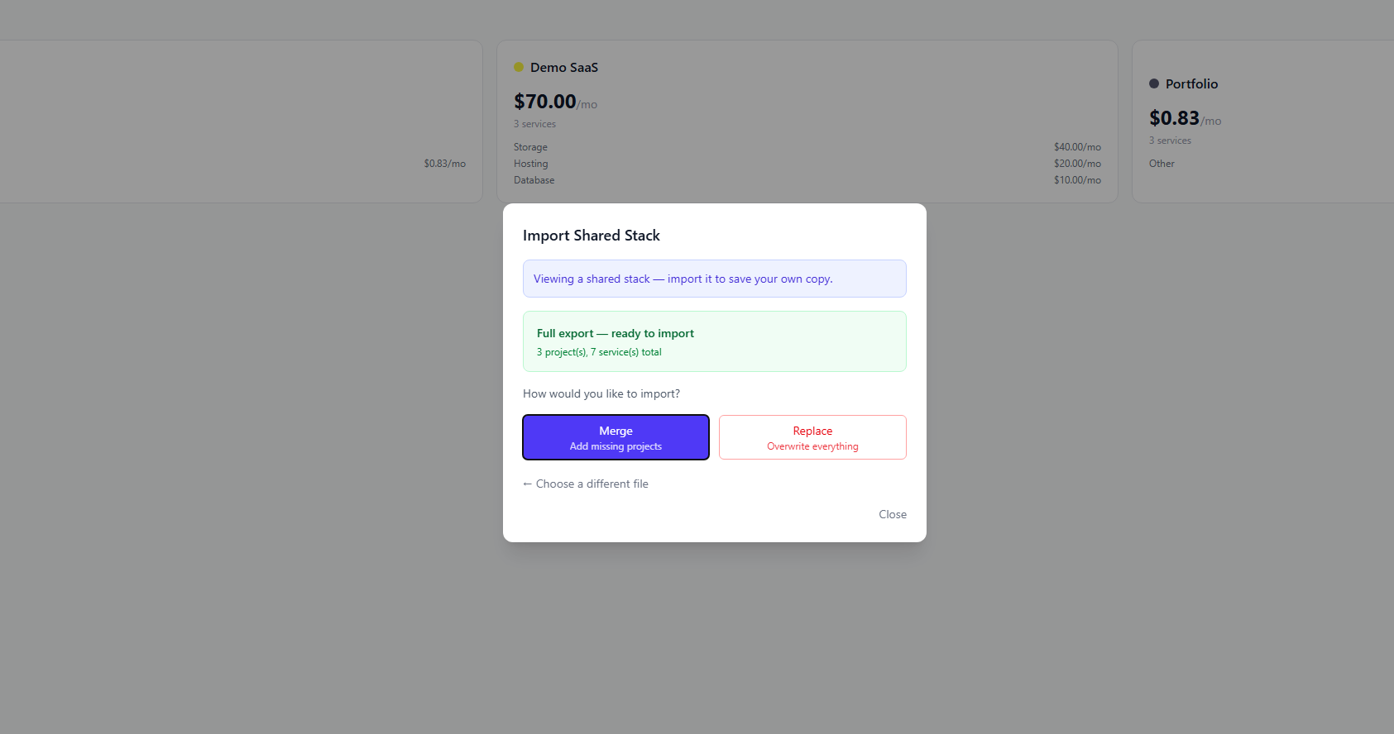Click the Storage service row
The width and height of the screenshot is (1394, 734).
point(530,146)
